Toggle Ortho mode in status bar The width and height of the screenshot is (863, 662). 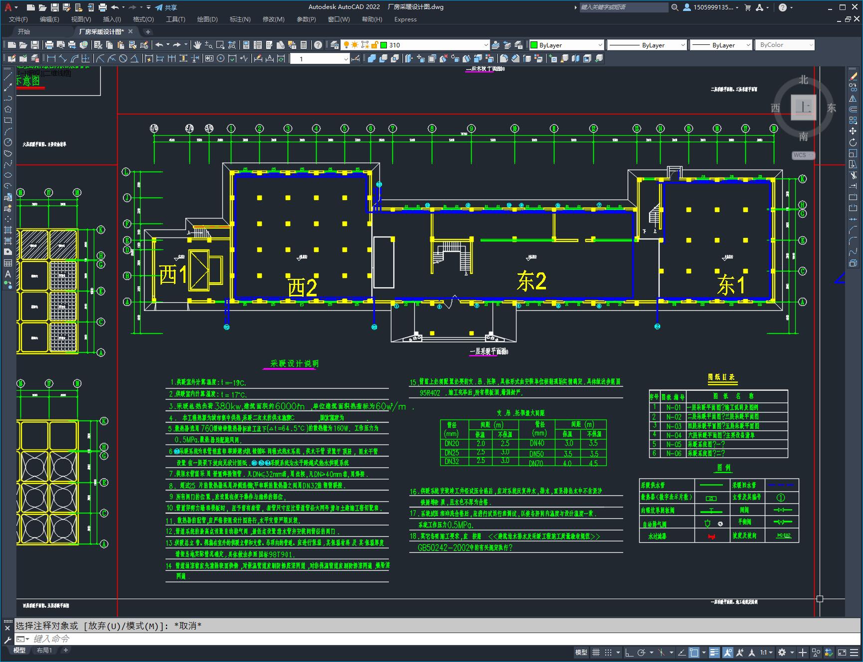629,652
